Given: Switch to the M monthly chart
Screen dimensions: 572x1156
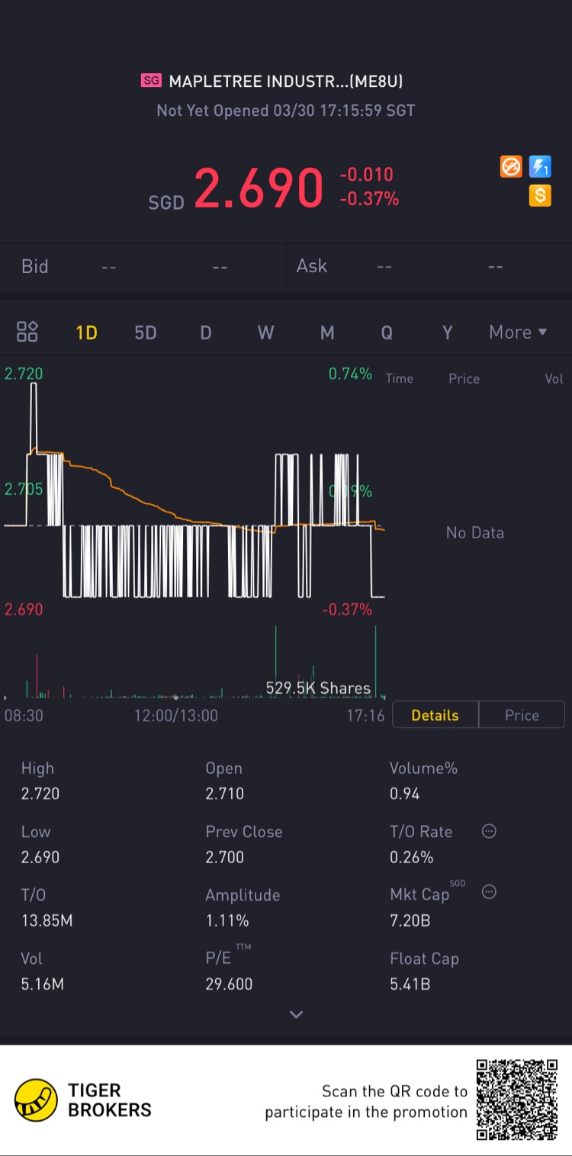Looking at the screenshot, I should [327, 332].
